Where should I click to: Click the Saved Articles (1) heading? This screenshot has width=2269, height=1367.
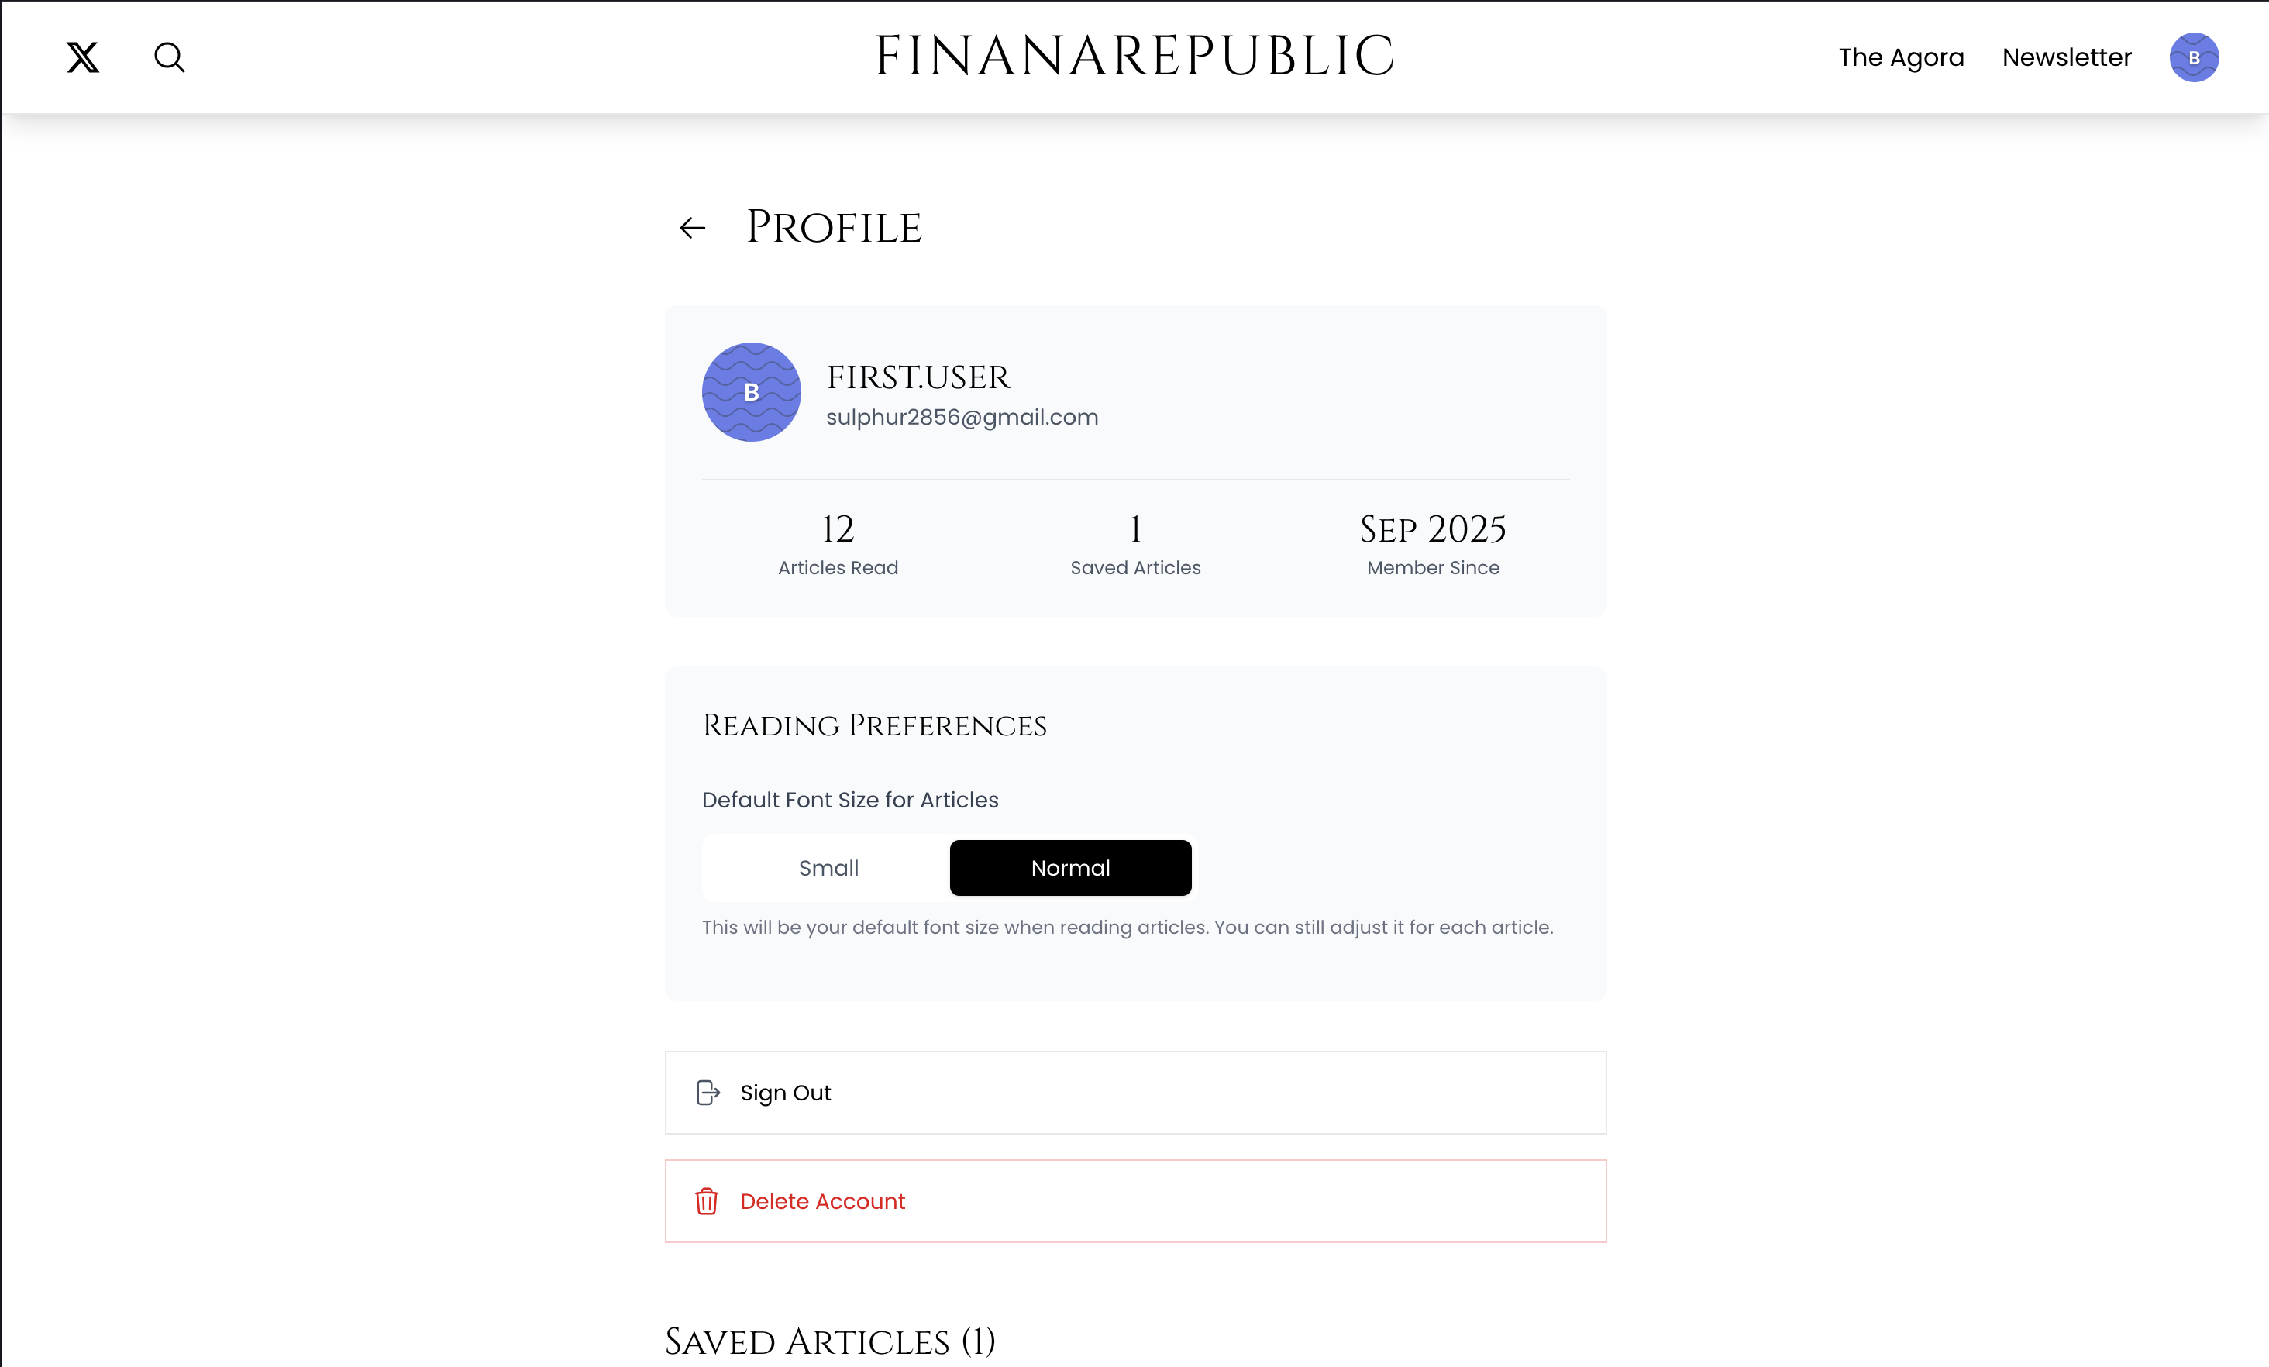point(830,1341)
